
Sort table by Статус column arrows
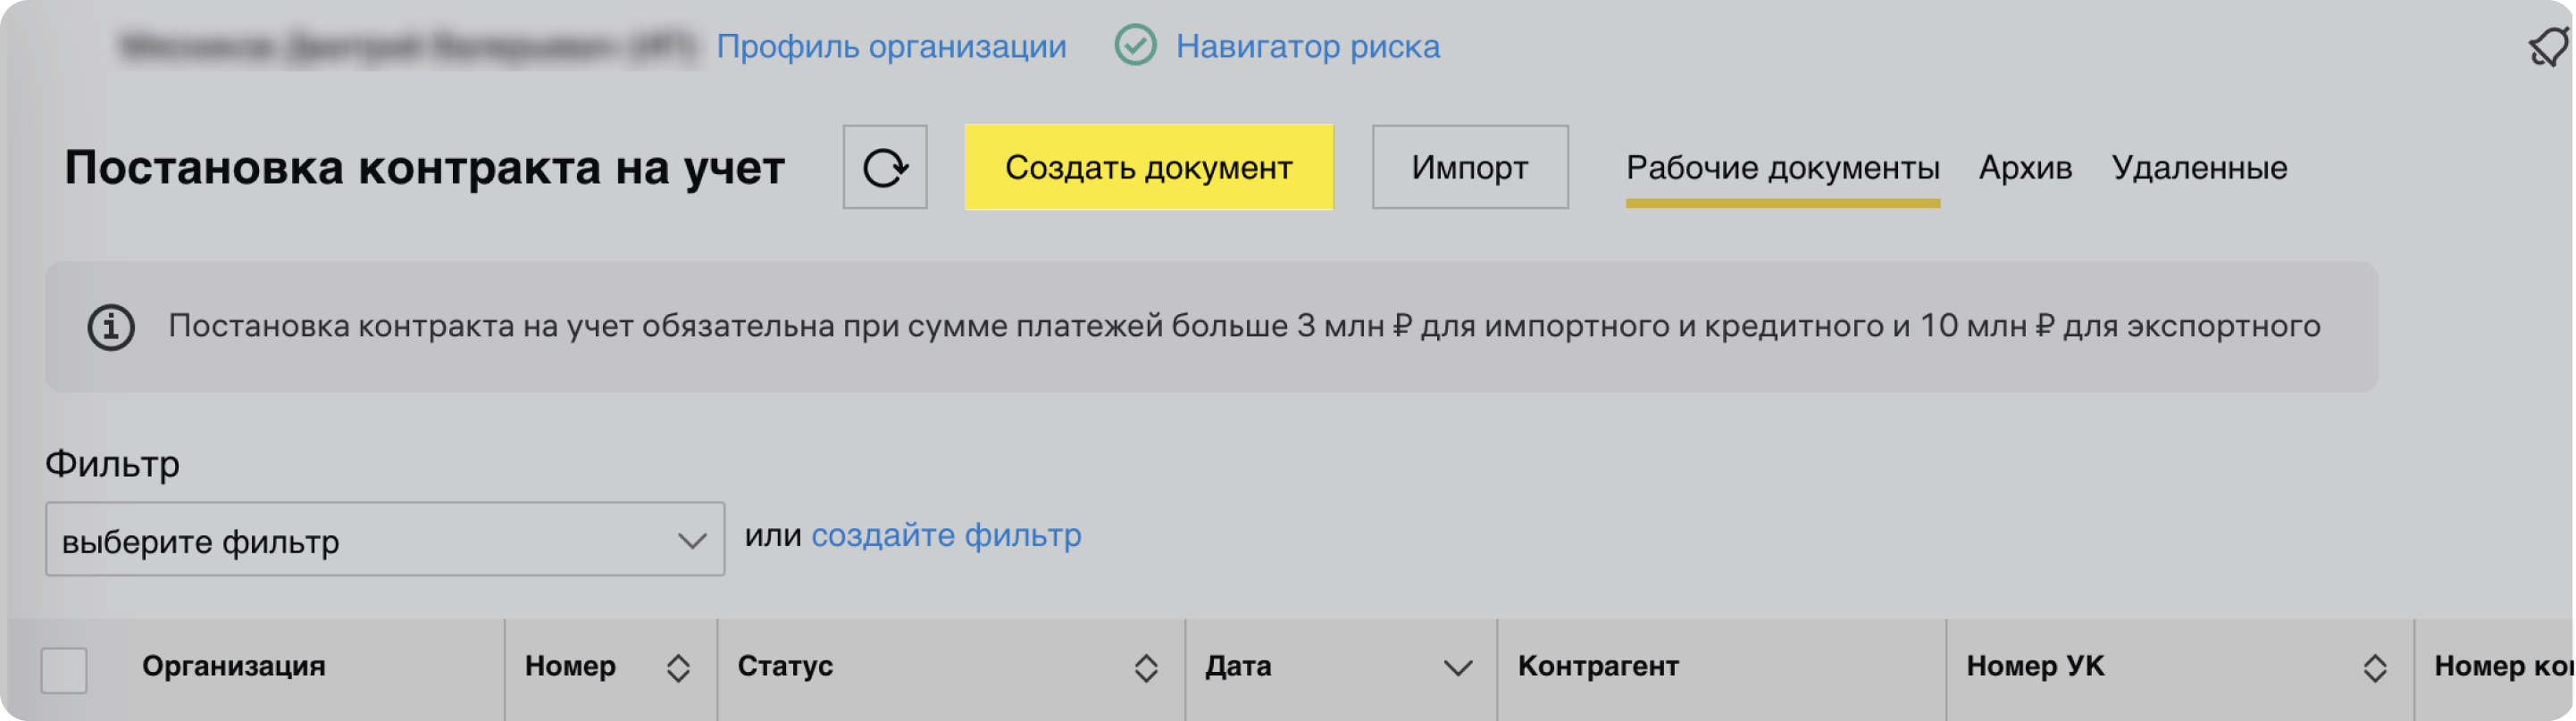tap(1146, 668)
